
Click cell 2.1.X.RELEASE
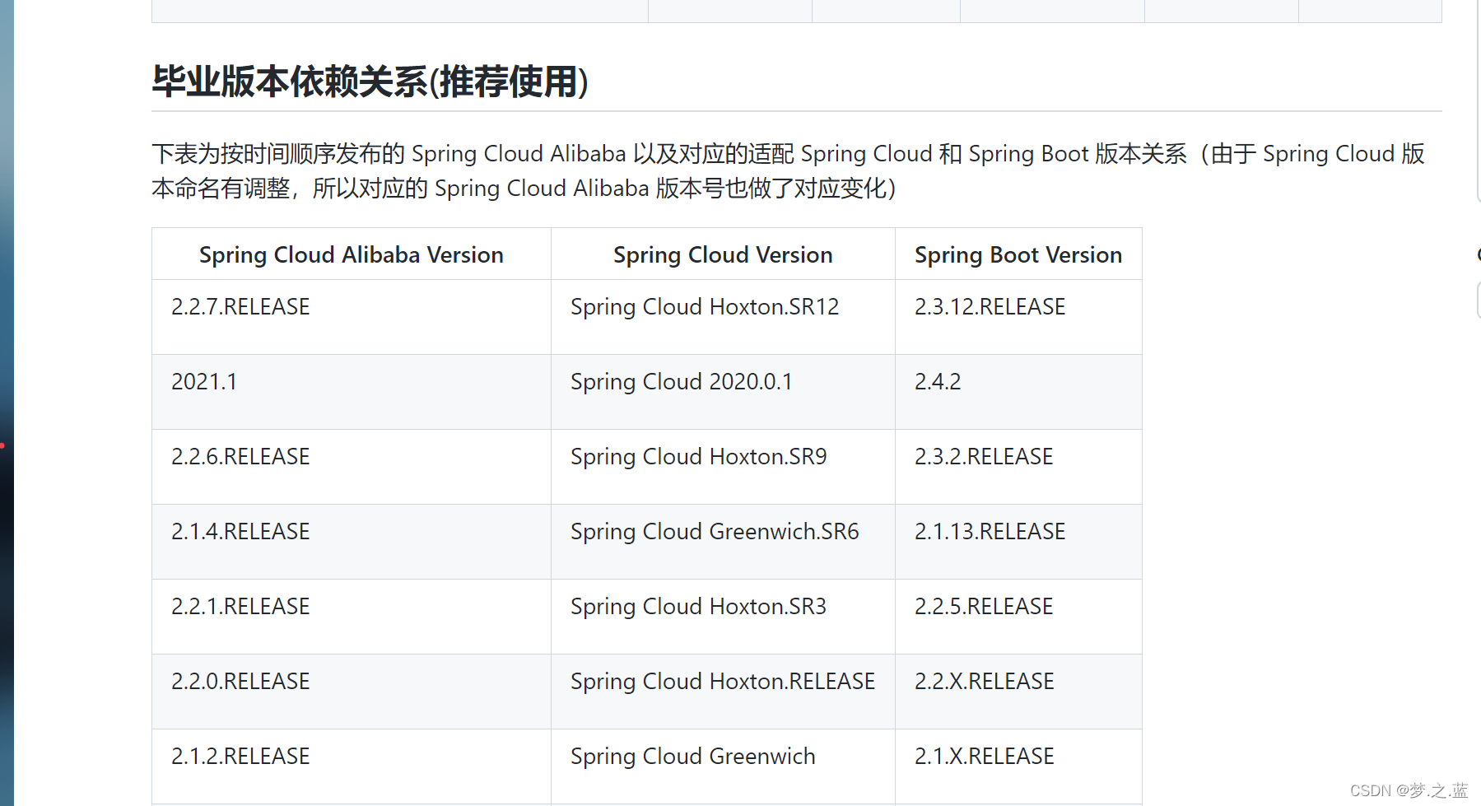(1018, 766)
